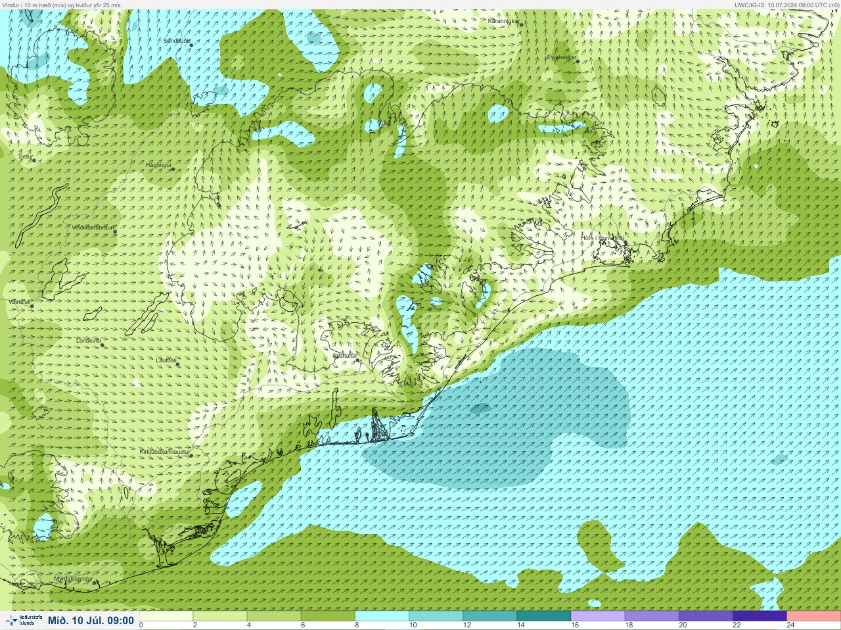
Task: Click the legend value 16
Action: click(574, 625)
